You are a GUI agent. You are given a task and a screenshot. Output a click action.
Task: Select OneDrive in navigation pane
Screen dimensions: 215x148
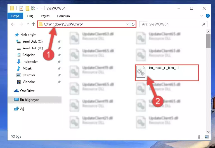tap(27, 91)
